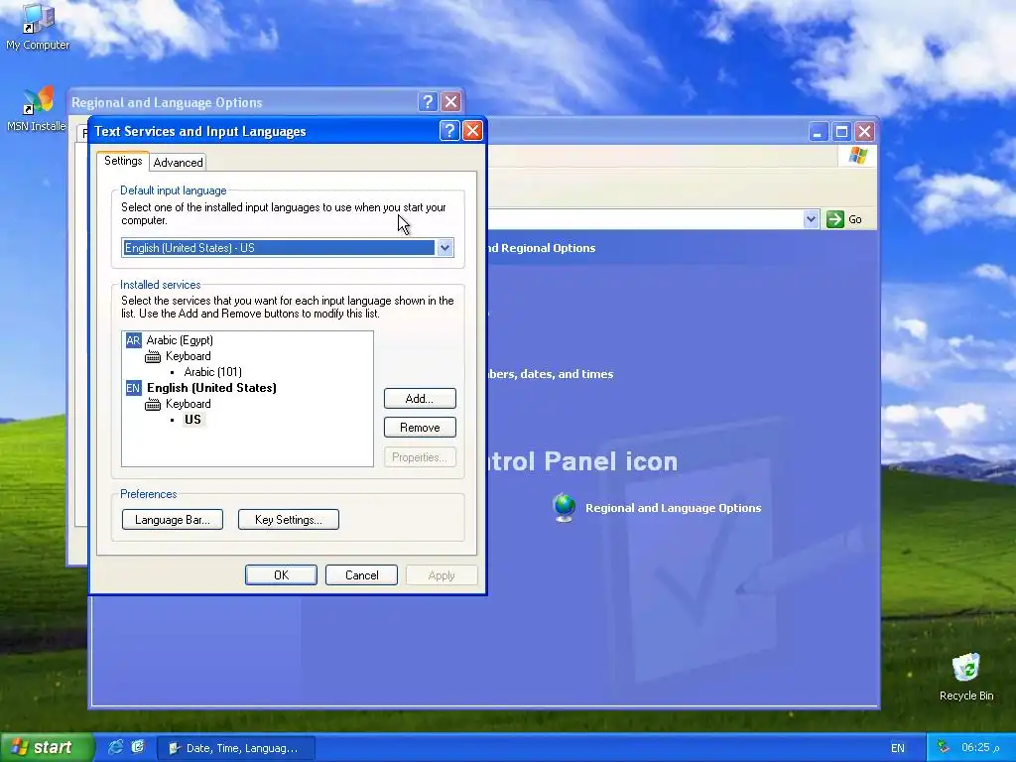The height and width of the screenshot is (762, 1016).
Task: Open the address bar dropdown arrow
Action: coord(811,219)
